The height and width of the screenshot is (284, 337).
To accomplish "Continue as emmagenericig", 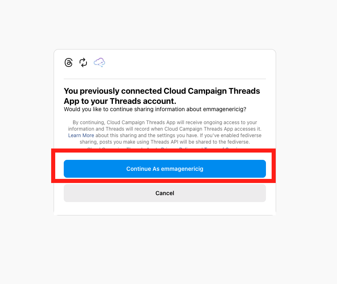I will [164, 169].
